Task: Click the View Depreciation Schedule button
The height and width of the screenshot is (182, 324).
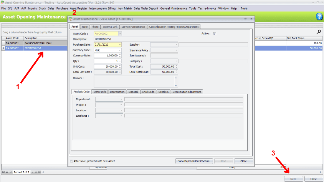Action: coord(193,161)
